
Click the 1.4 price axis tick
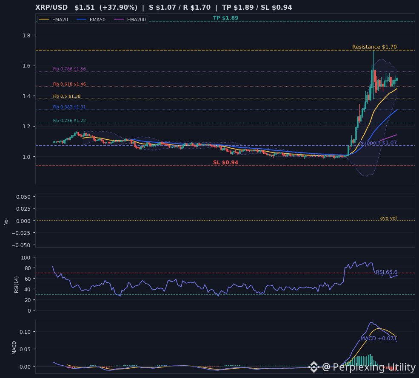click(x=27, y=96)
